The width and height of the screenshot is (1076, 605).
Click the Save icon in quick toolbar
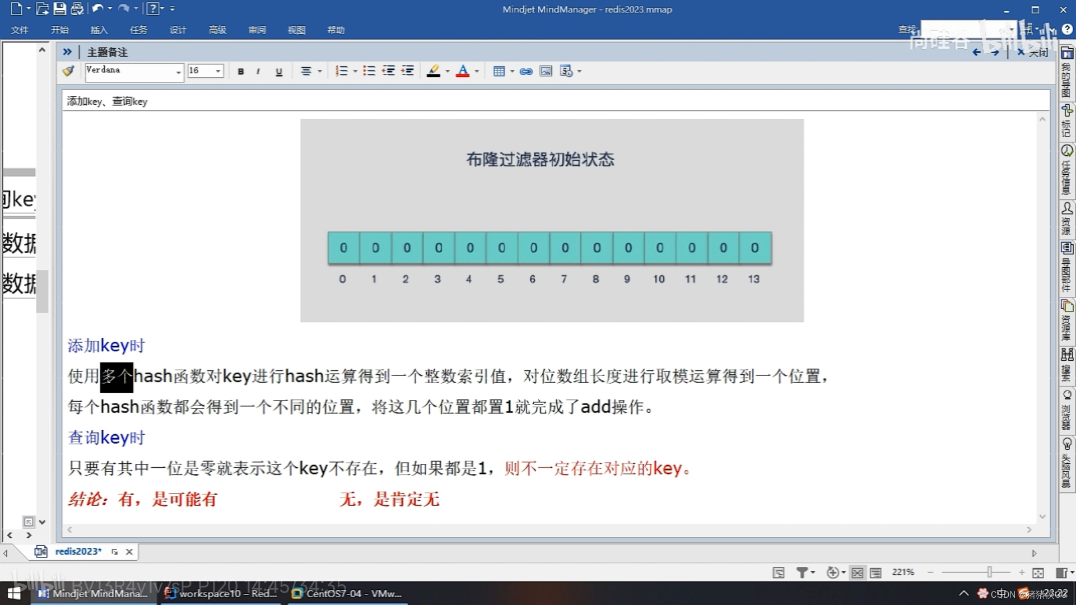pyautogui.click(x=59, y=8)
